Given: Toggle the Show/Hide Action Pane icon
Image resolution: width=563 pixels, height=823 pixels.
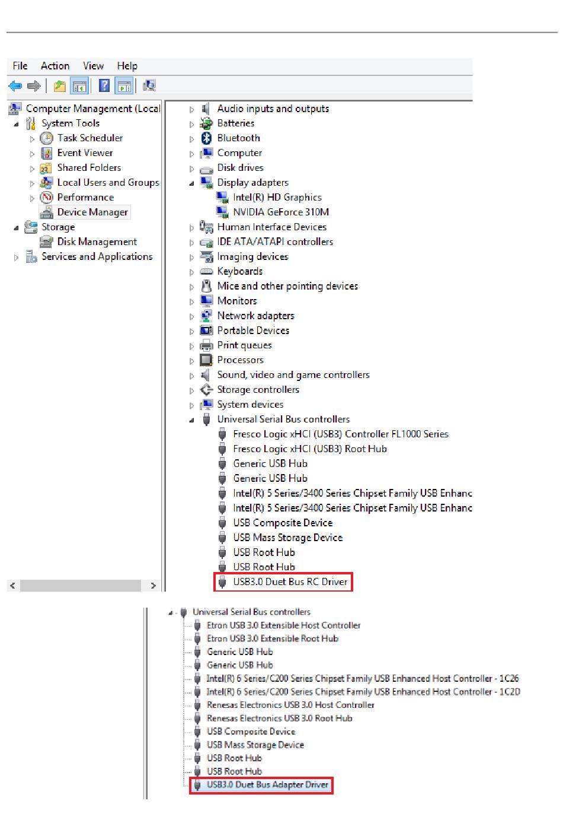Looking at the screenshot, I should pyautogui.click(x=124, y=86).
